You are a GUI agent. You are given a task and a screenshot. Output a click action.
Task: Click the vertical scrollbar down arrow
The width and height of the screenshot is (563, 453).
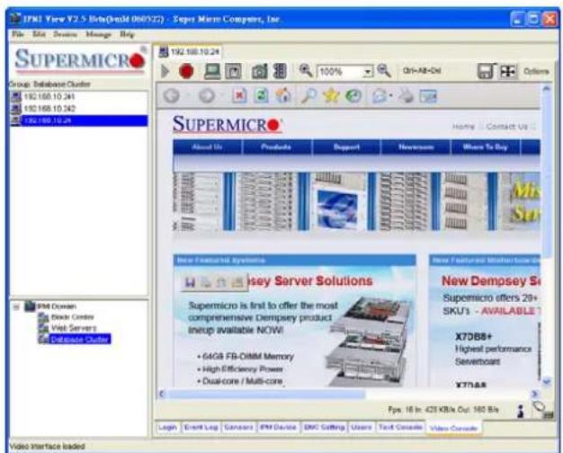[547, 382]
